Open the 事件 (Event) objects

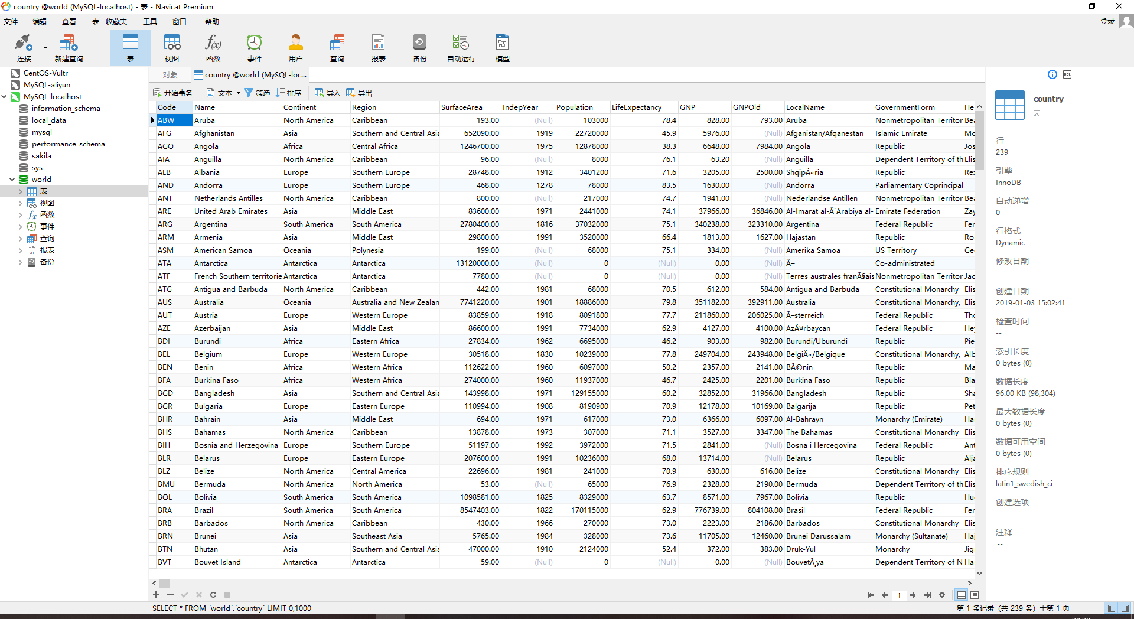(x=255, y=48)
